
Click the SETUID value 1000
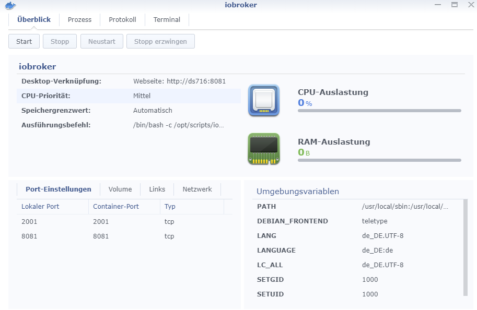point(370,294)
